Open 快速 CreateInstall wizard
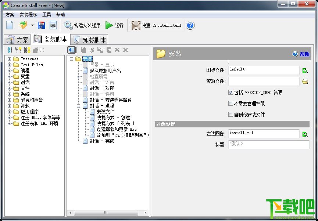 (156, 25)
